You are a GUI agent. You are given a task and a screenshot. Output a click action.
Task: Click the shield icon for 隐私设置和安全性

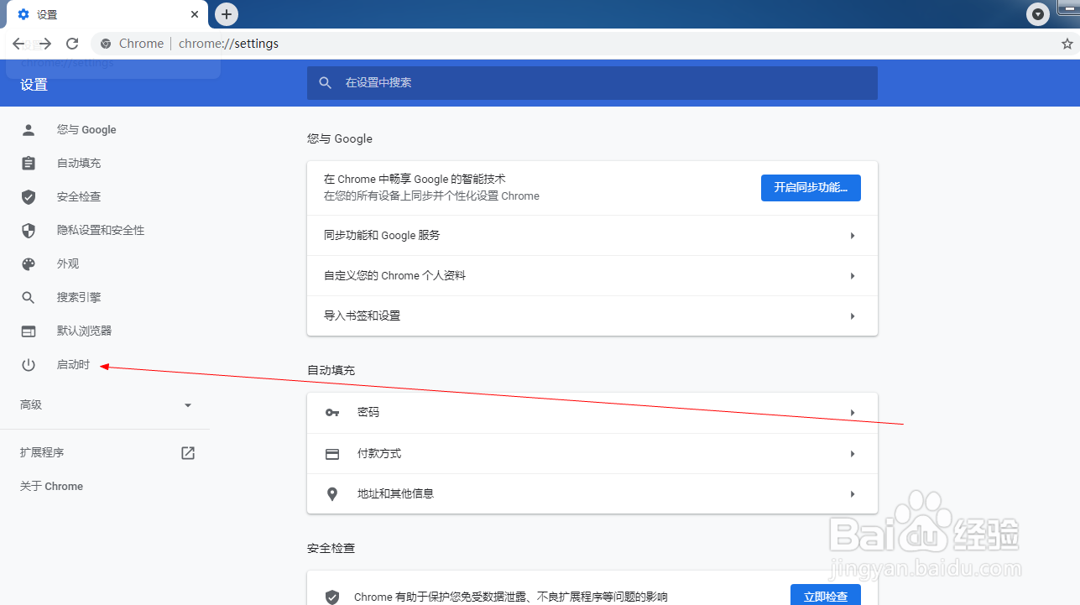pyautogui.click(x=29, y=231)
